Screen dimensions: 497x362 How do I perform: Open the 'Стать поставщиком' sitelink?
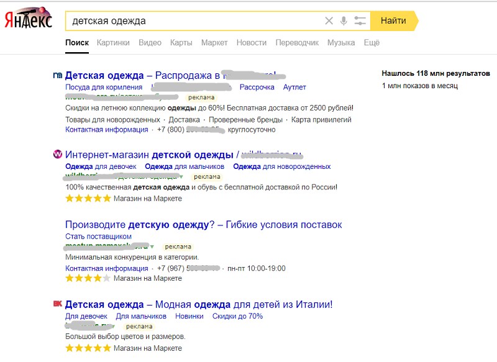coord(98,237)
